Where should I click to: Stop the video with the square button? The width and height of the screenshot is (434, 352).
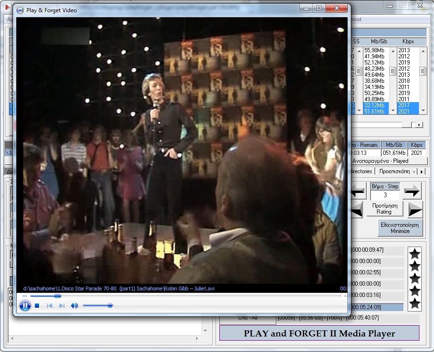point(37,305)
